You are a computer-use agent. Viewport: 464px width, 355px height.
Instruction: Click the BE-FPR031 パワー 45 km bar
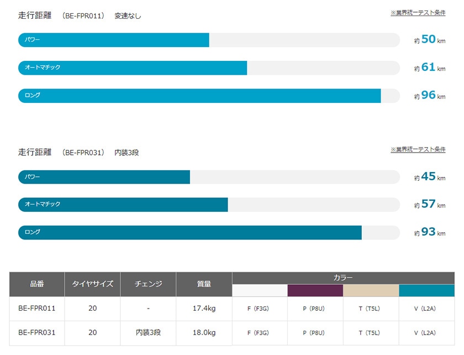pos(209,177)
